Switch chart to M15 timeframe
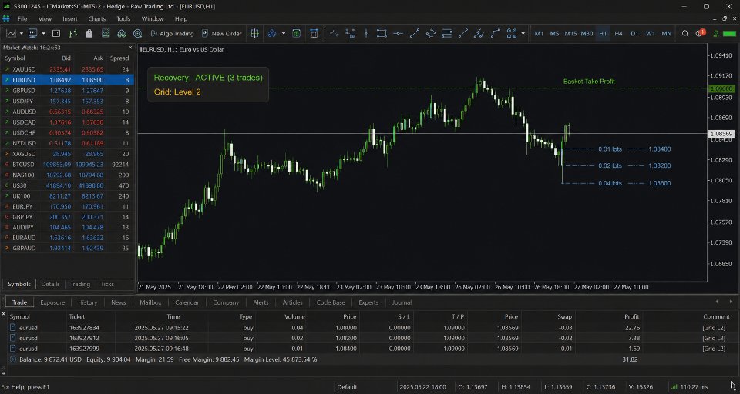 tap(570, 33)
